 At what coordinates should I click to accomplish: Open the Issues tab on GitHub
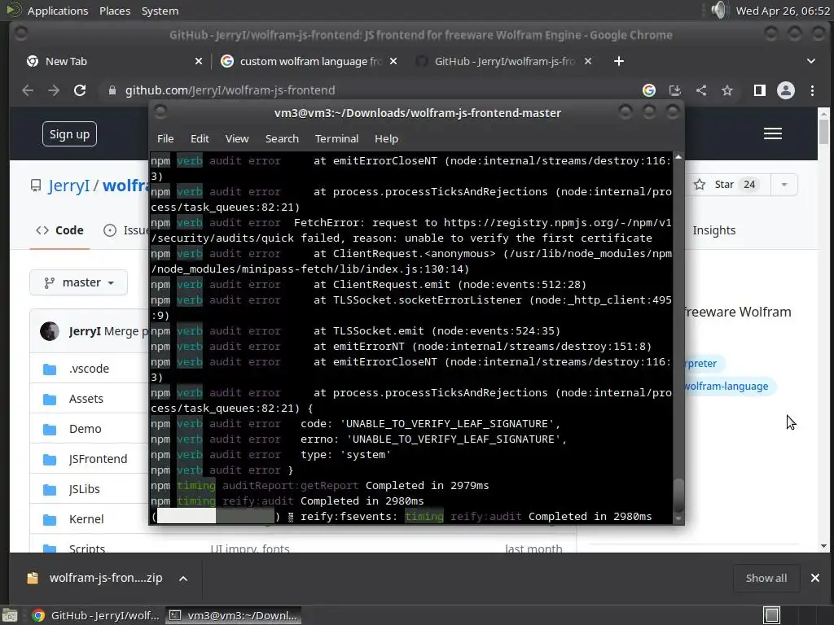(x=125, y=230)
